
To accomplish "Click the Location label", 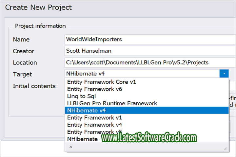I will click(25, 63).
